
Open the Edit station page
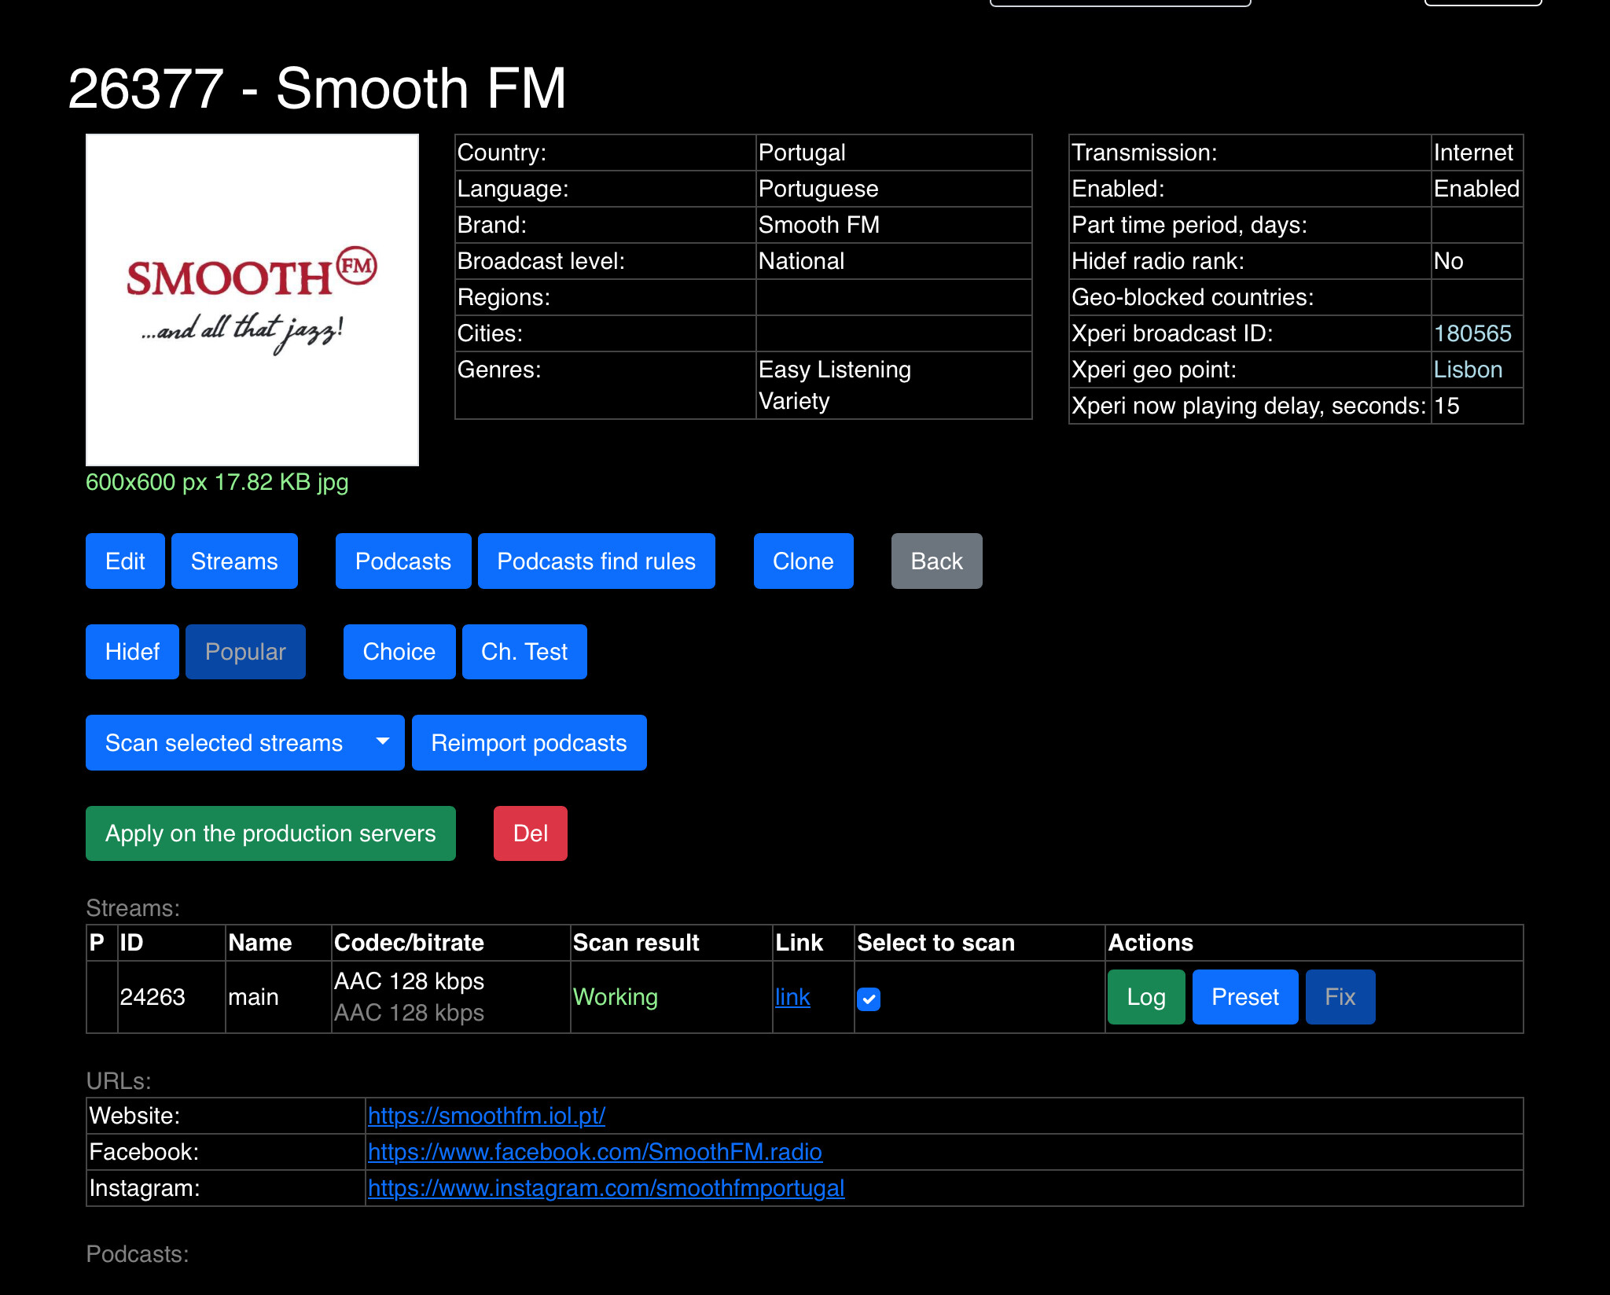[x=125, y=561]
